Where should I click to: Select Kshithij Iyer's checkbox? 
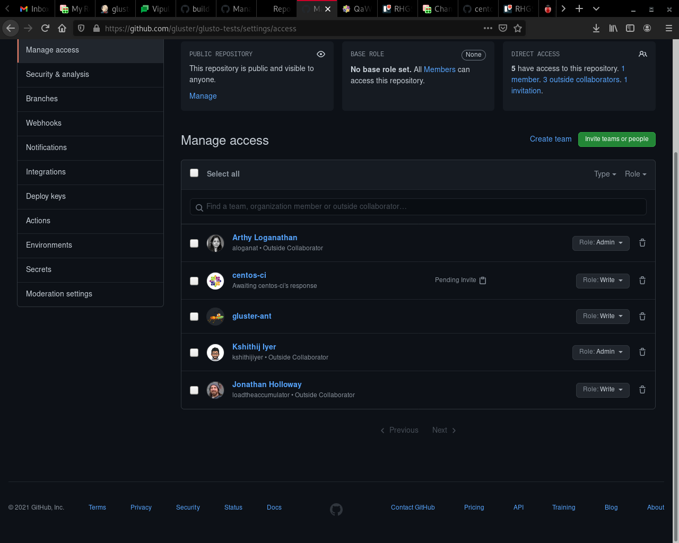[194, 353]
